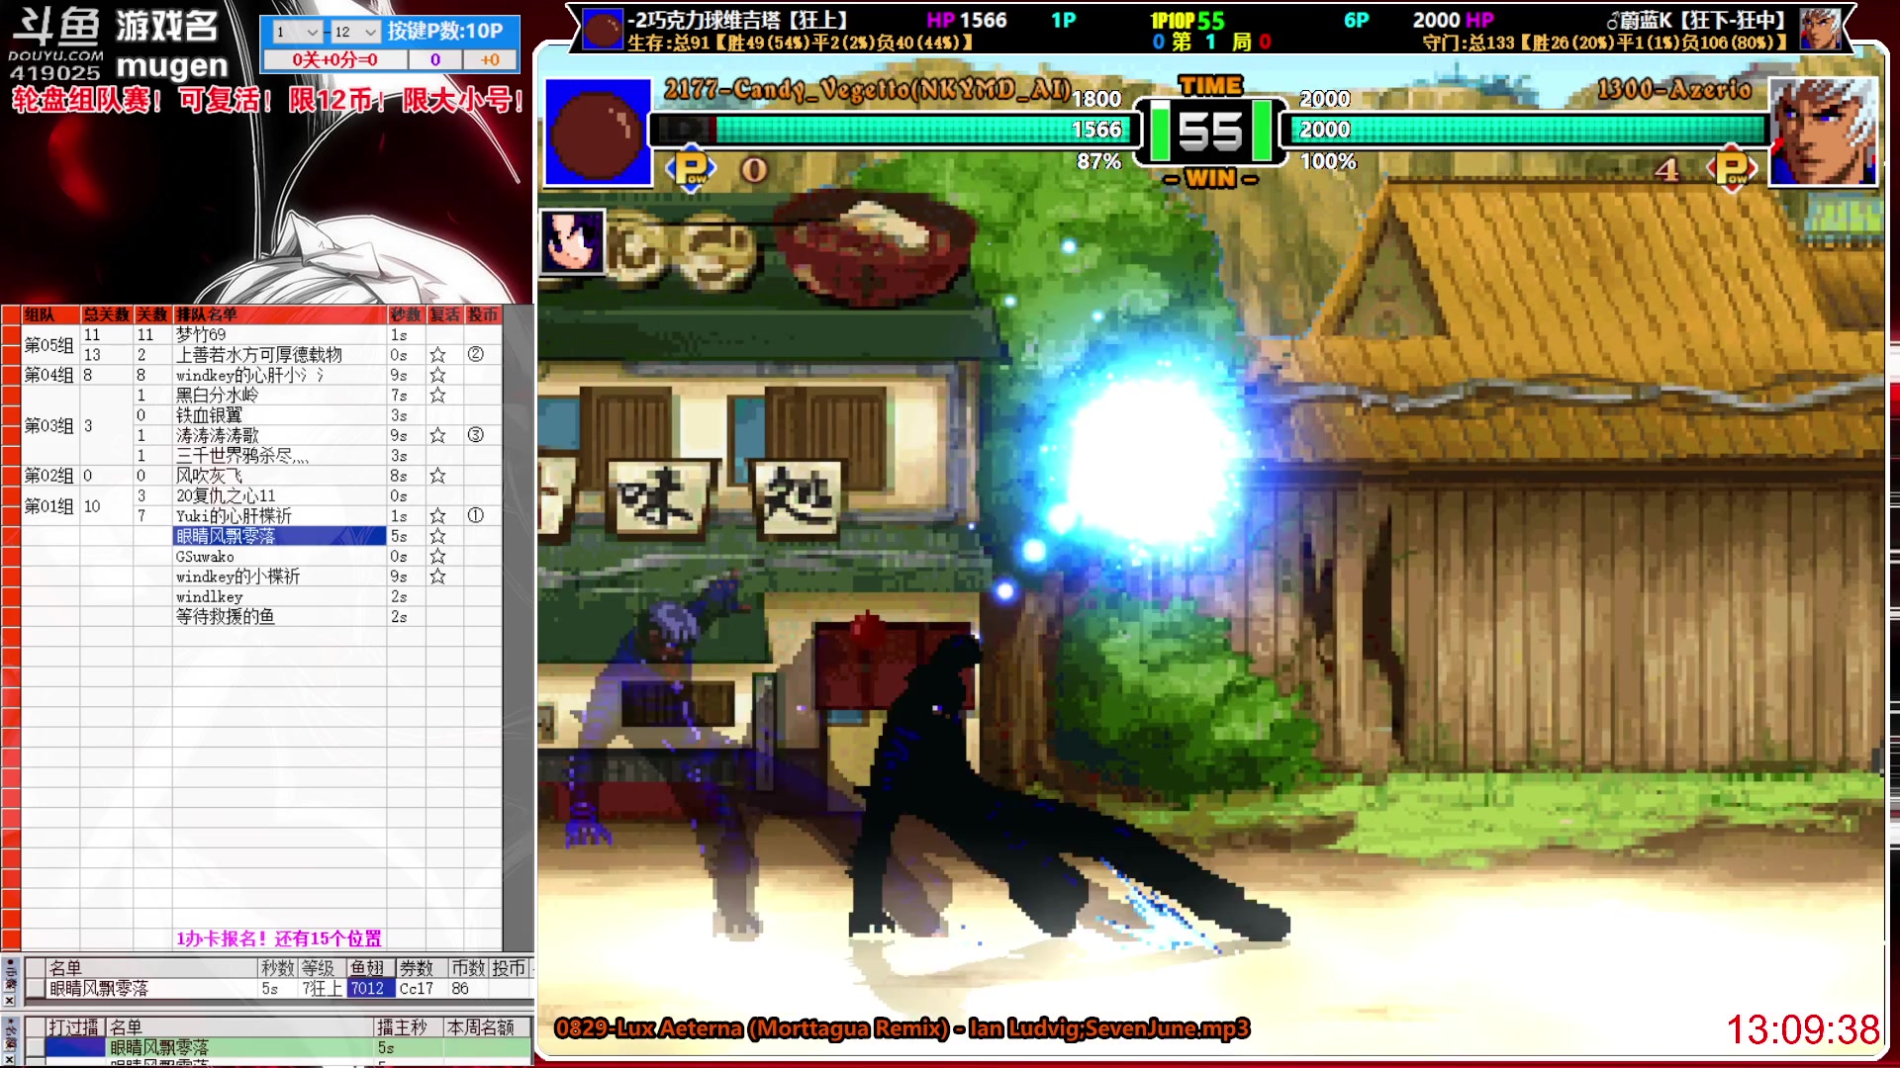Click the 第05组 team cell
The image size is (1900, 1068).
49,345
